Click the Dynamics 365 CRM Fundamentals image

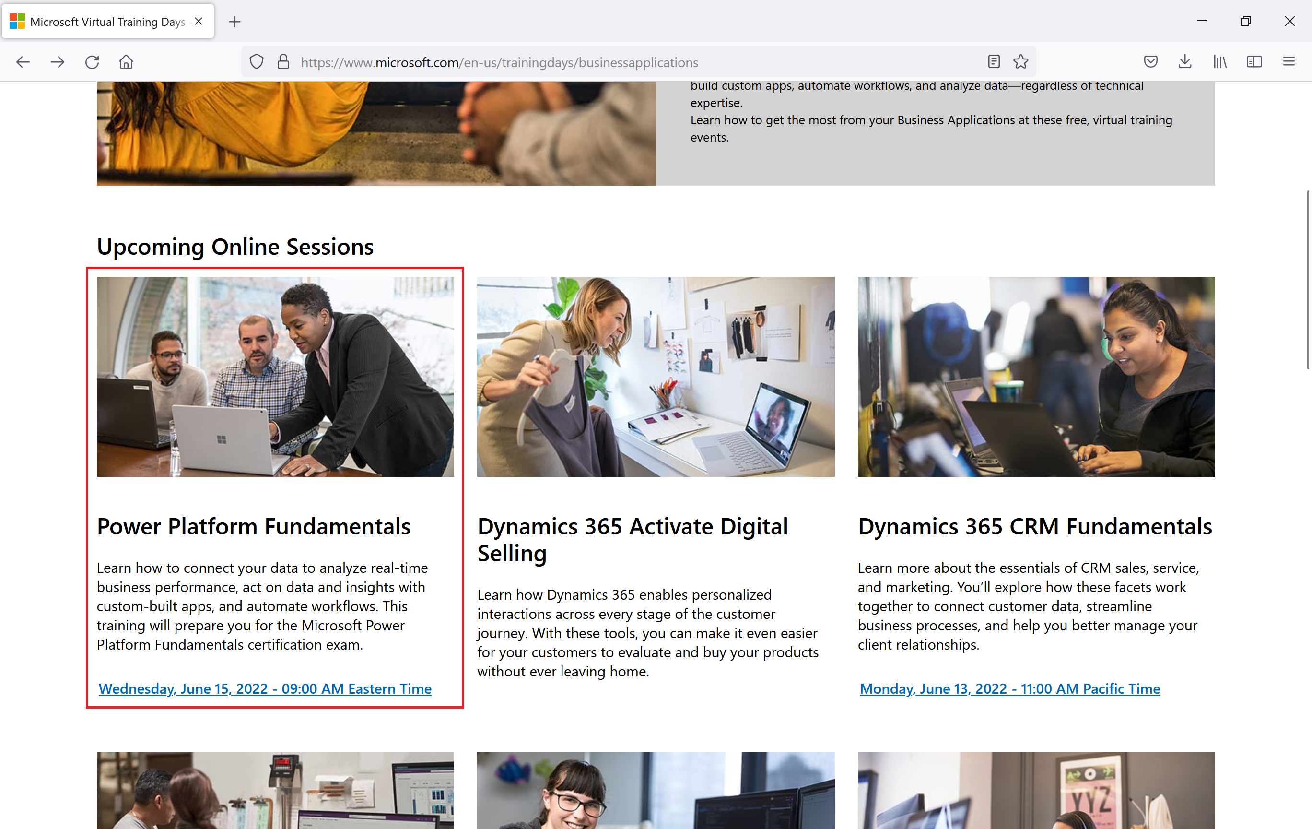[x=1036, y=377]
